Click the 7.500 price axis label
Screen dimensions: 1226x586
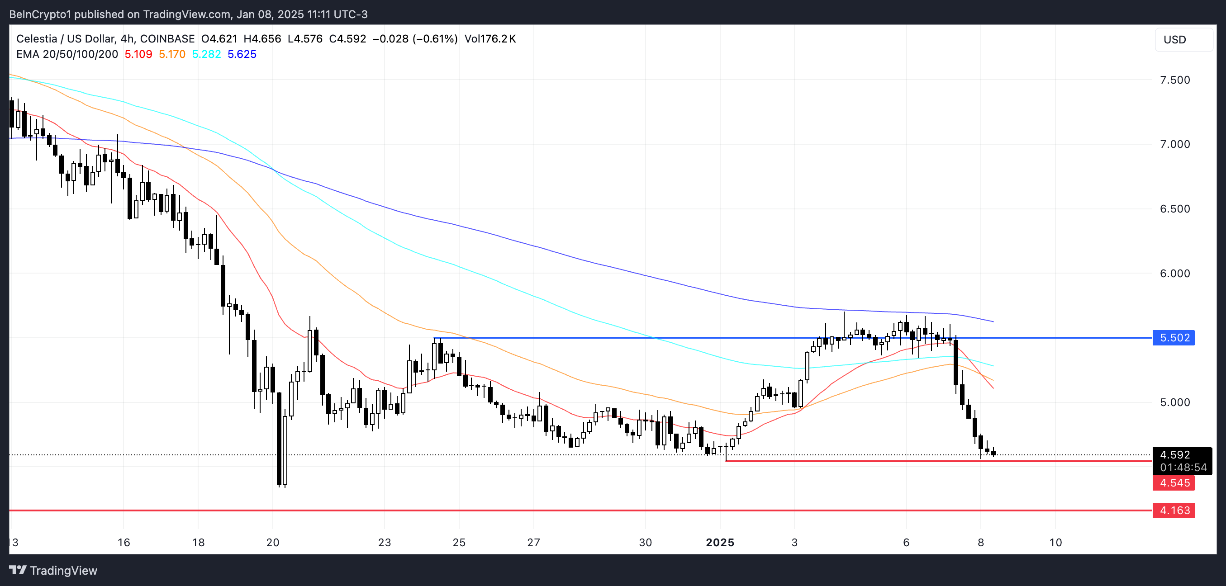(x=1174, y=80)
